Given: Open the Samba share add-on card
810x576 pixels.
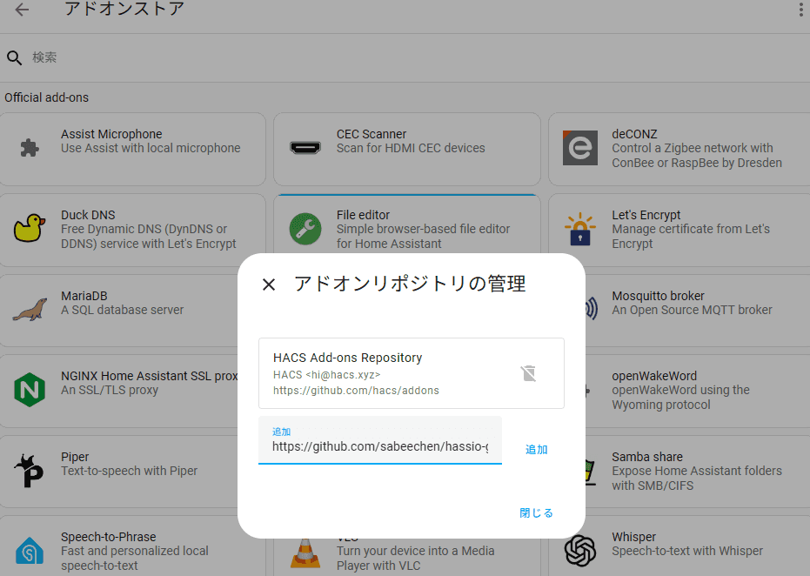Looking at the screenshot, I should [x=698, y=472].
